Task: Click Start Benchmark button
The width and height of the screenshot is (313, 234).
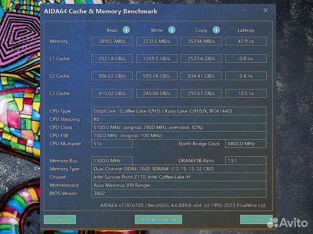Action: (158, 219)
